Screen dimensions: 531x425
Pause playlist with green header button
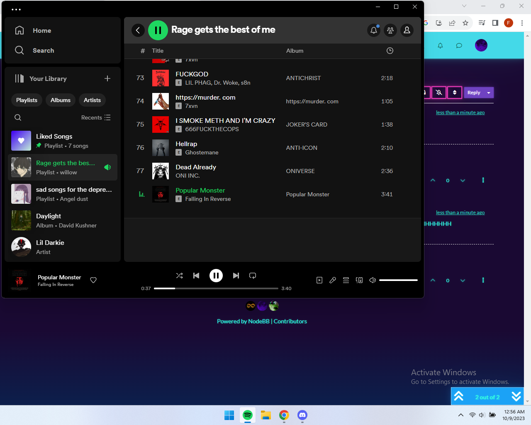click(x=158, y=30)
